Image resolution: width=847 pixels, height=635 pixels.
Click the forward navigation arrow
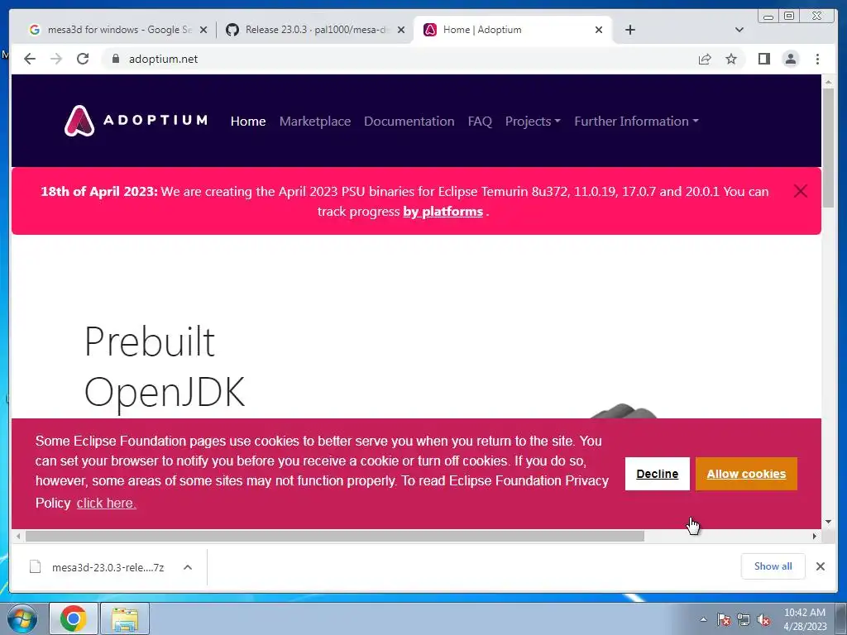56,59
